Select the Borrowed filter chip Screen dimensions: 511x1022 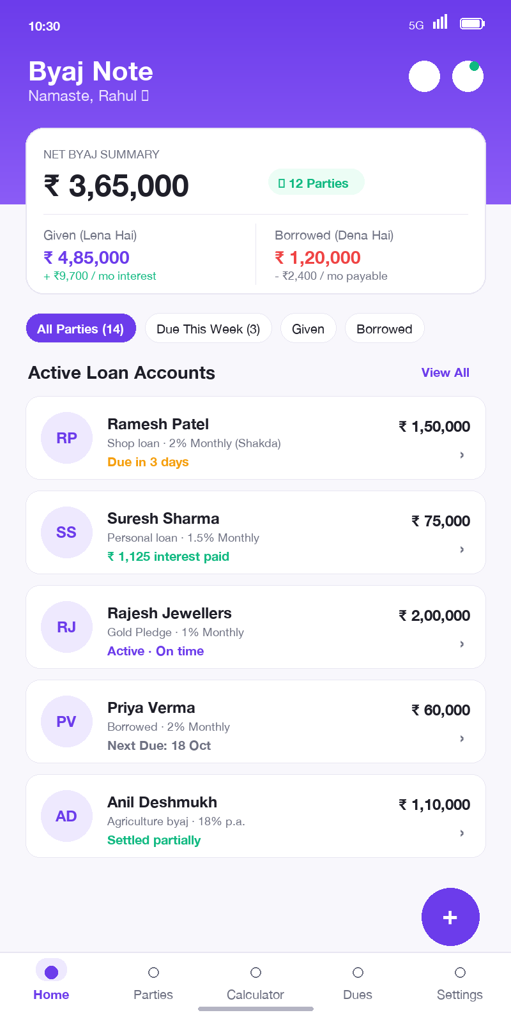pyautogui.click(x=385, y=328)
